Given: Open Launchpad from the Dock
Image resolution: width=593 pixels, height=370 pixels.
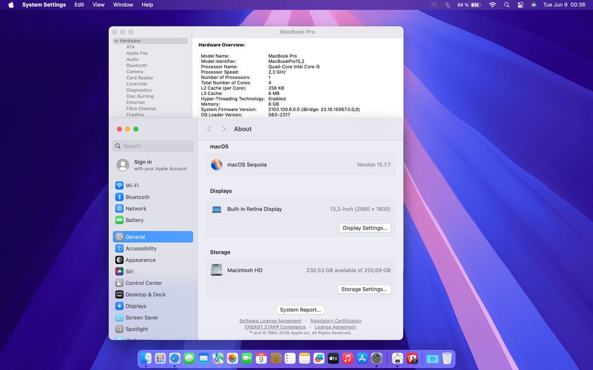Looking at the screenshot, I should 161,358.
